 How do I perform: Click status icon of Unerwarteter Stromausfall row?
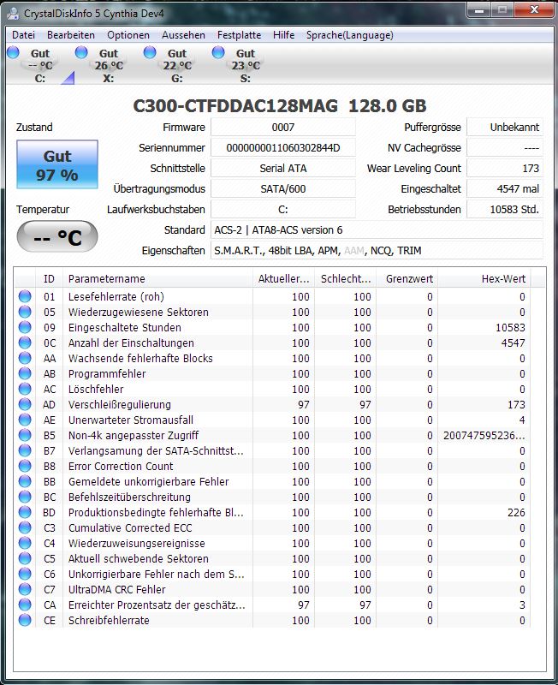[x=25, y=420]
